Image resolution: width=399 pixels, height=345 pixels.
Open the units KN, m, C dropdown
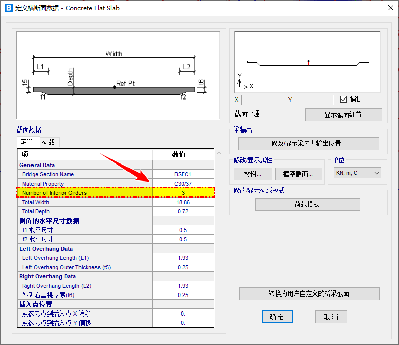357,173
